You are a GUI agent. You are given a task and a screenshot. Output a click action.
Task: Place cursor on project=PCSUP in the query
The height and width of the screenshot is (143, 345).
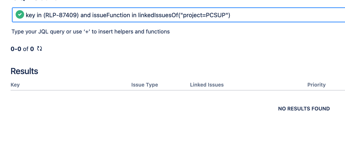[x=204, y=15]
